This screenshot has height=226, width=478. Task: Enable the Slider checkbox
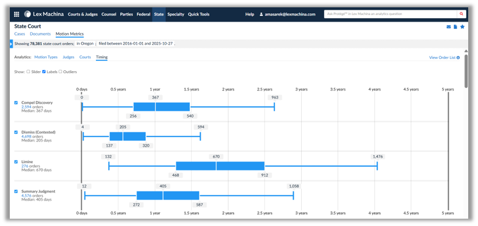click(28, 72)
